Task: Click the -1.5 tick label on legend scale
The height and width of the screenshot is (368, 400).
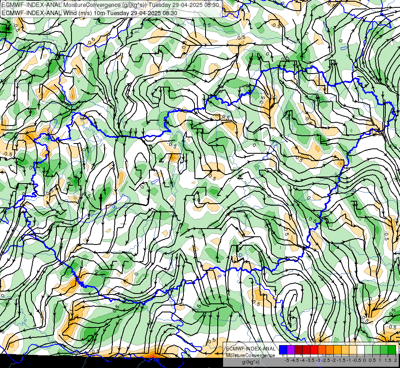Action: [x=341, y=360]
